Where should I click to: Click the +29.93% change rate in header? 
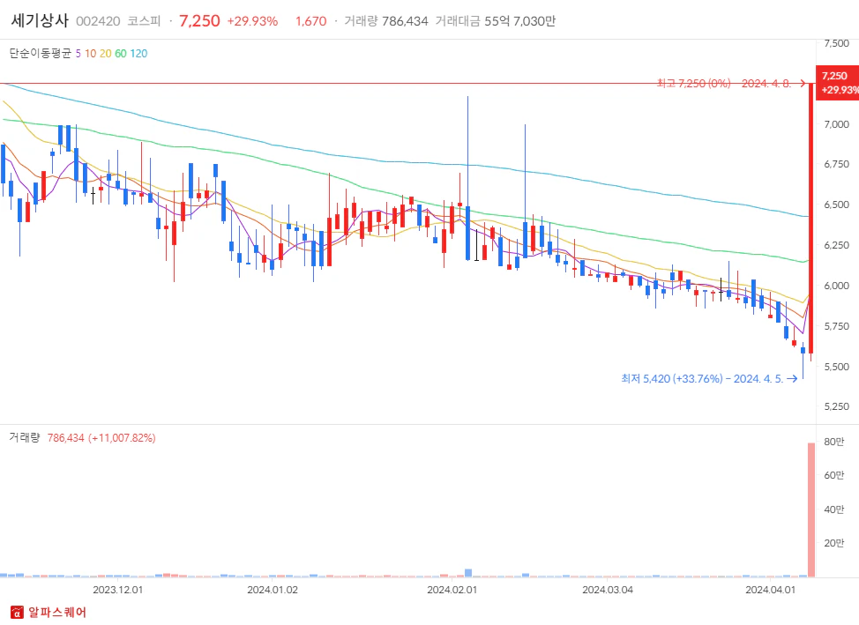252,21
